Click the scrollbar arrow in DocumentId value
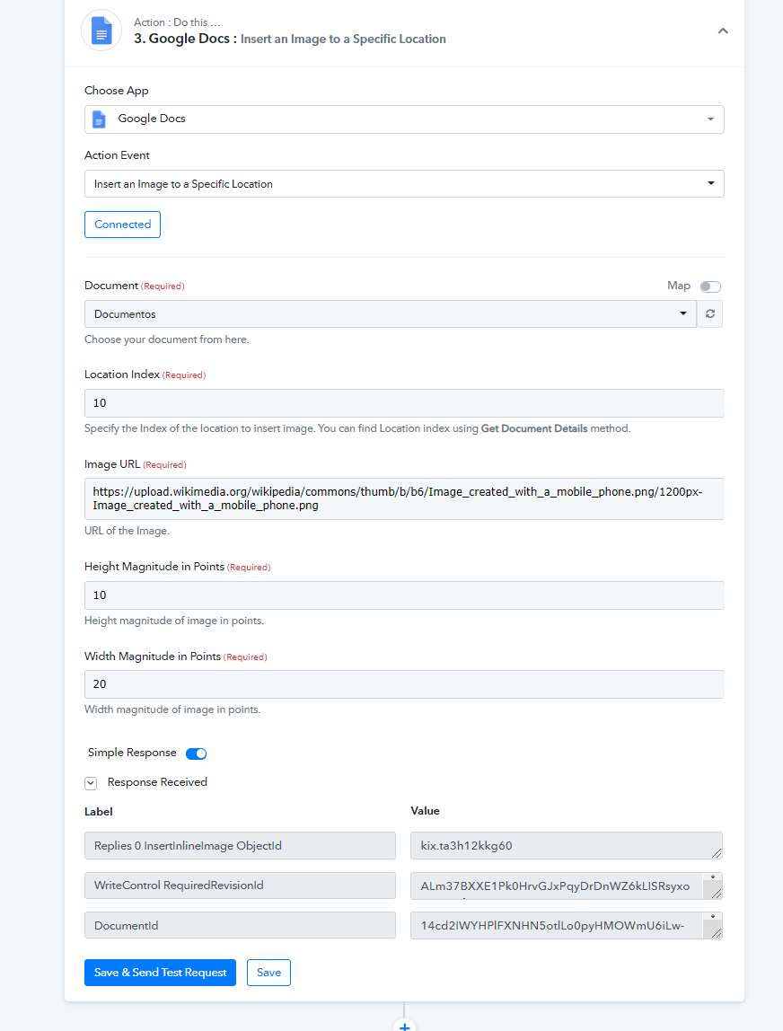The height and width of the screenshot is (1031, 783). pos(713,917)
